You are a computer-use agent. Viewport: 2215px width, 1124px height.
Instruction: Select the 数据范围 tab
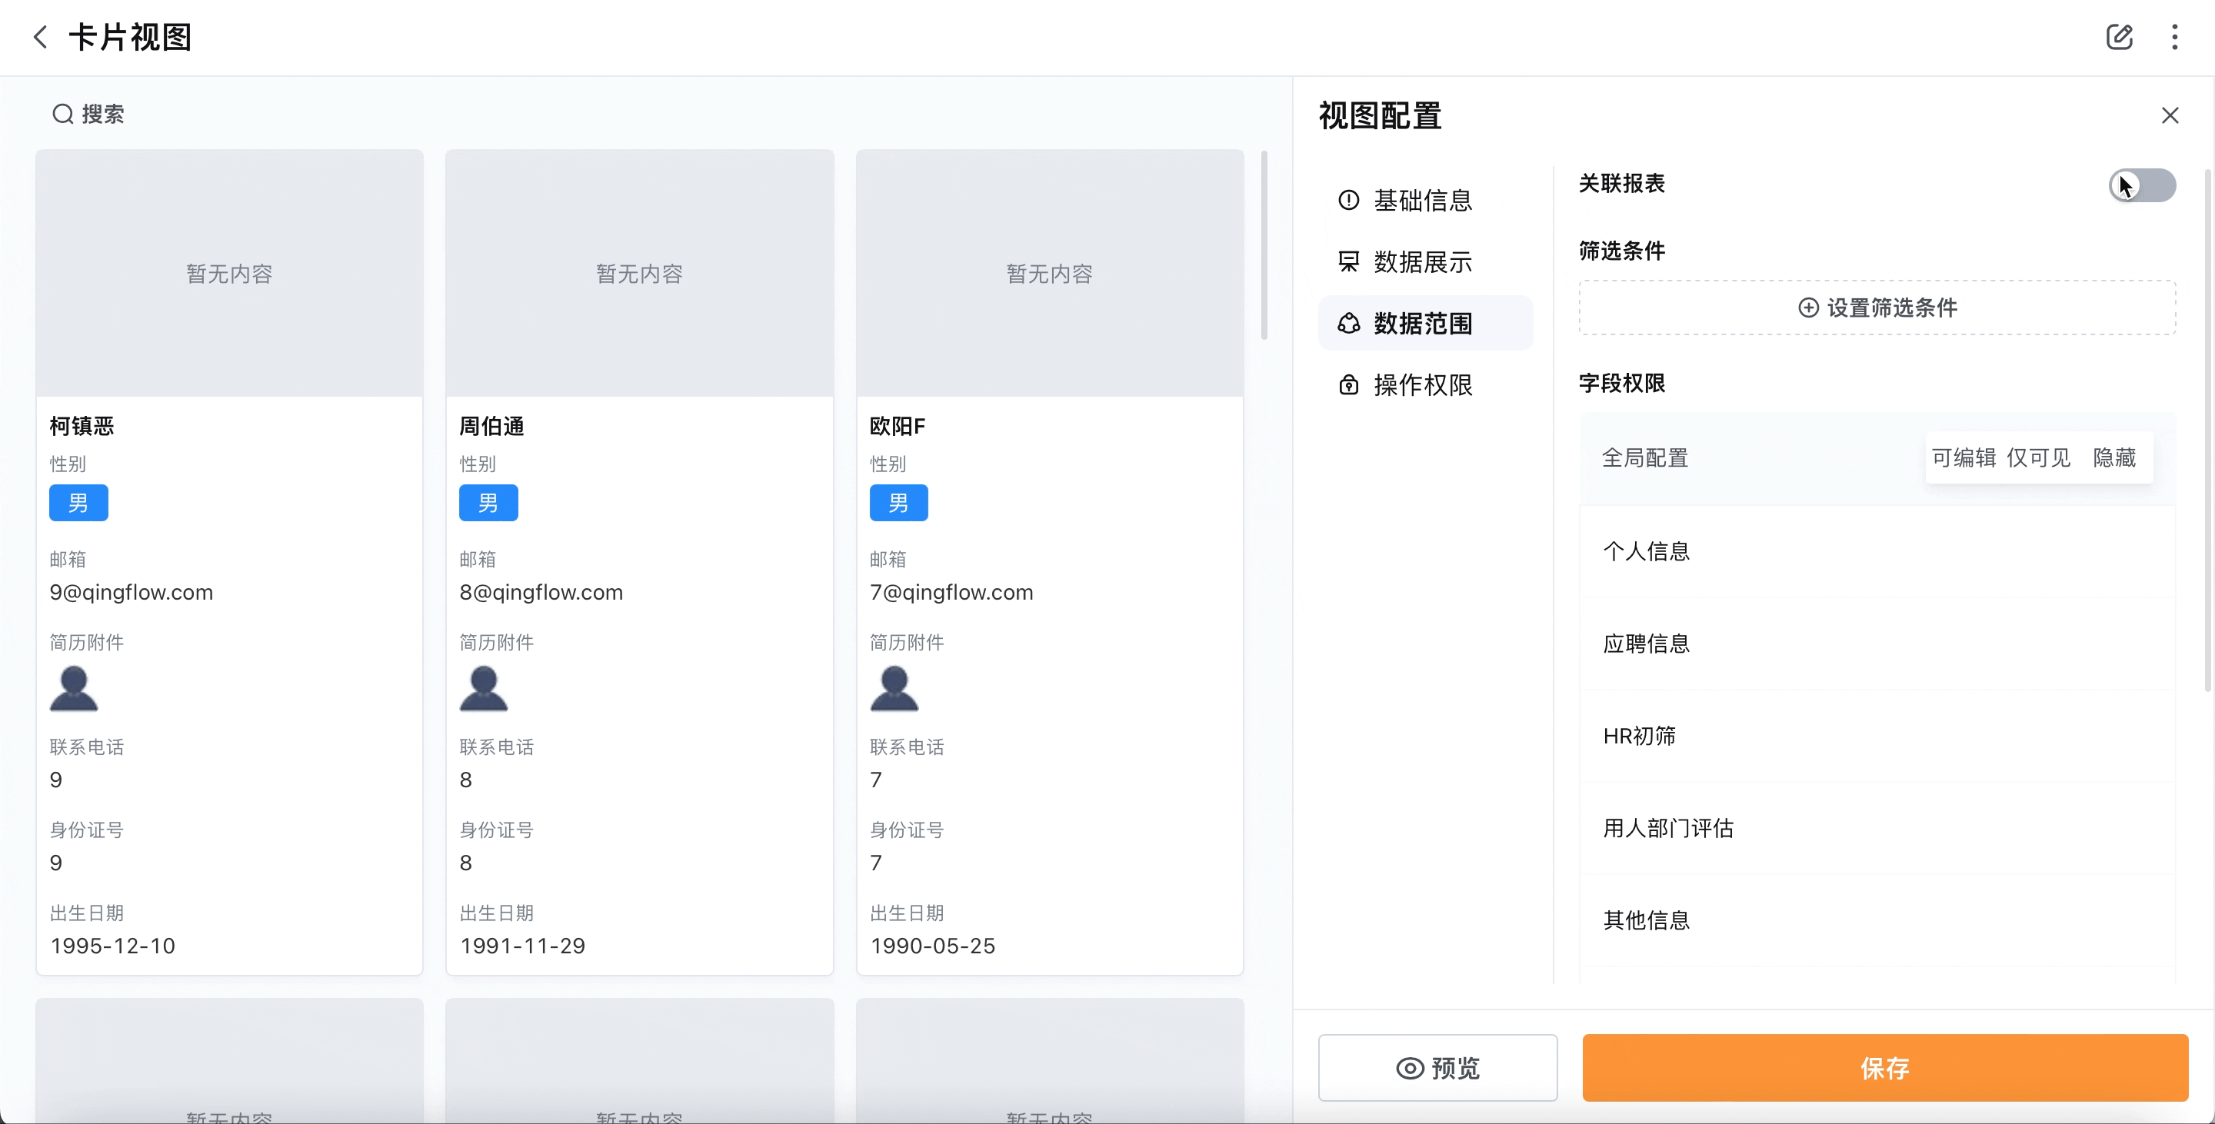tap(1425, 323)
